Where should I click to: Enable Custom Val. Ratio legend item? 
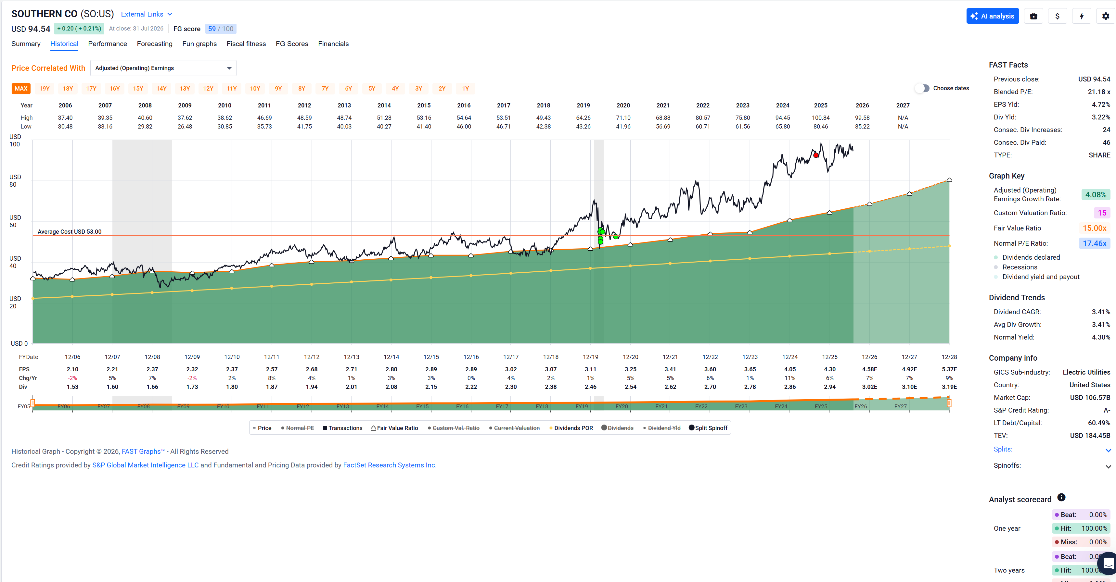[x=454, y=428]
